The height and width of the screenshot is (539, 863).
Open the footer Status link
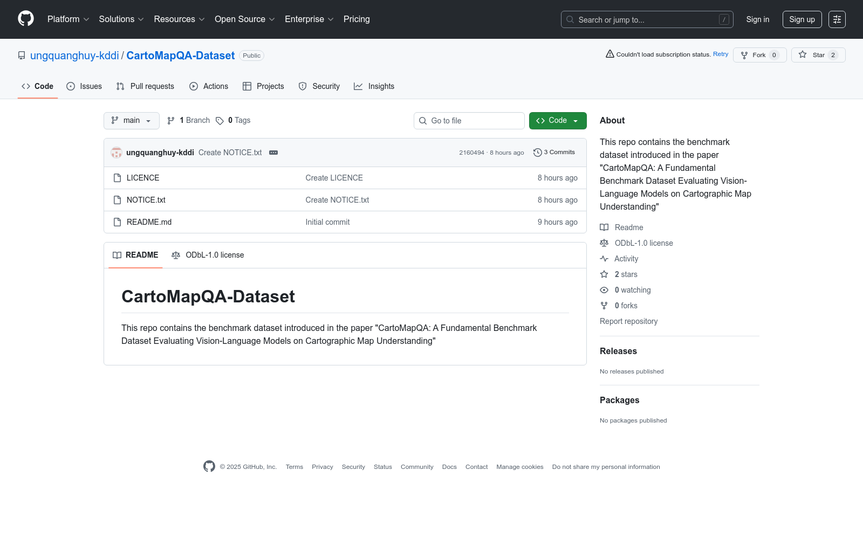coord(383,467)
